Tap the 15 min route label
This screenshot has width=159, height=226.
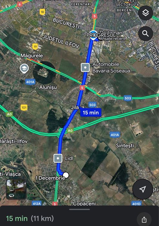pos(91,113)
